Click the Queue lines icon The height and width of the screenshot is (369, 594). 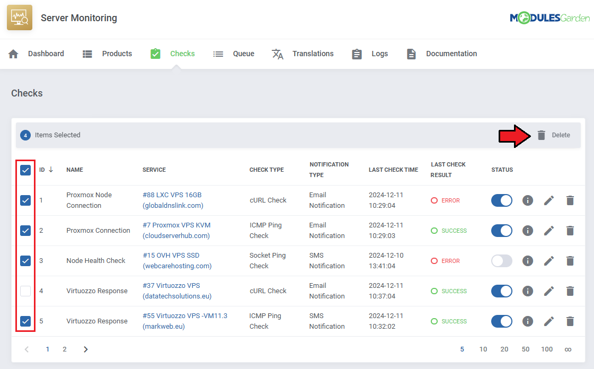click(218, 54)
